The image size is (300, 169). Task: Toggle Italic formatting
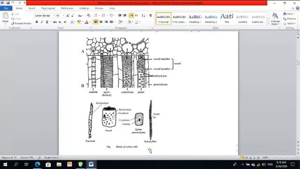(x=42, y=22)
